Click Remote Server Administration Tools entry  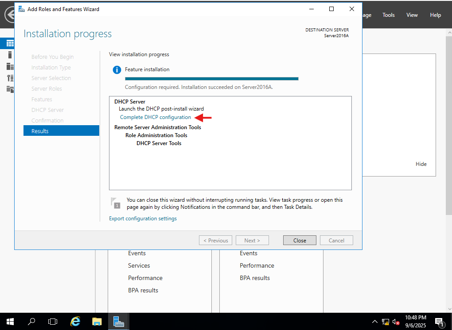point(158,127)
